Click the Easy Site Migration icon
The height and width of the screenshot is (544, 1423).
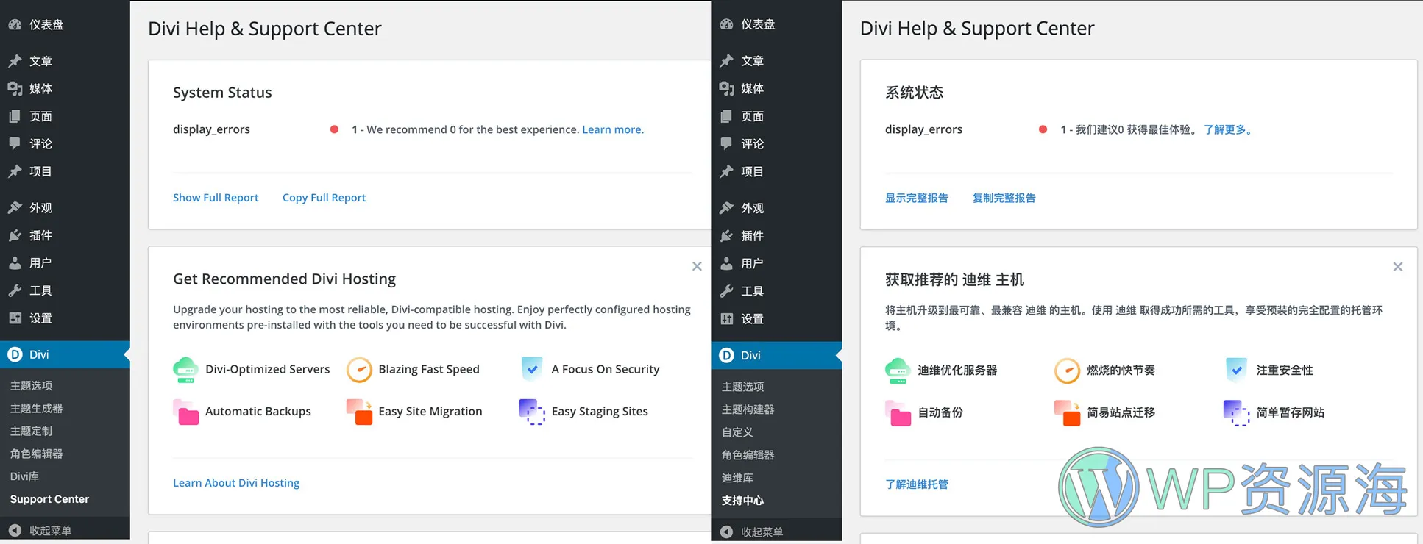click(359, 412)
